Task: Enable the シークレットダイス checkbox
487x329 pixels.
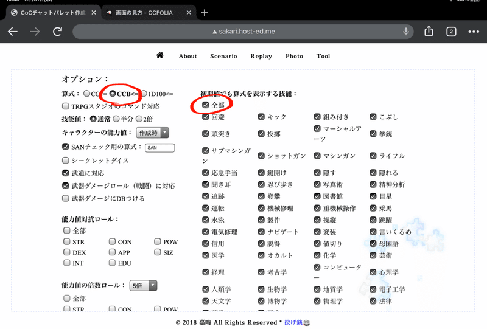Action: point(65,160)
